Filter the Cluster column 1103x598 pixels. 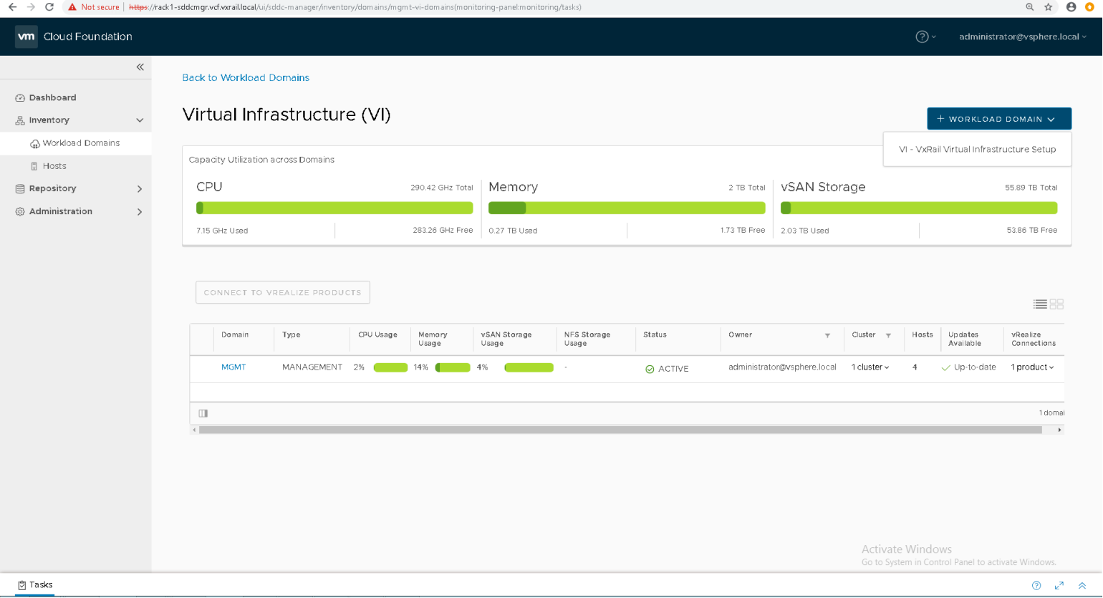pyautogui.click(x=888, y=335)
